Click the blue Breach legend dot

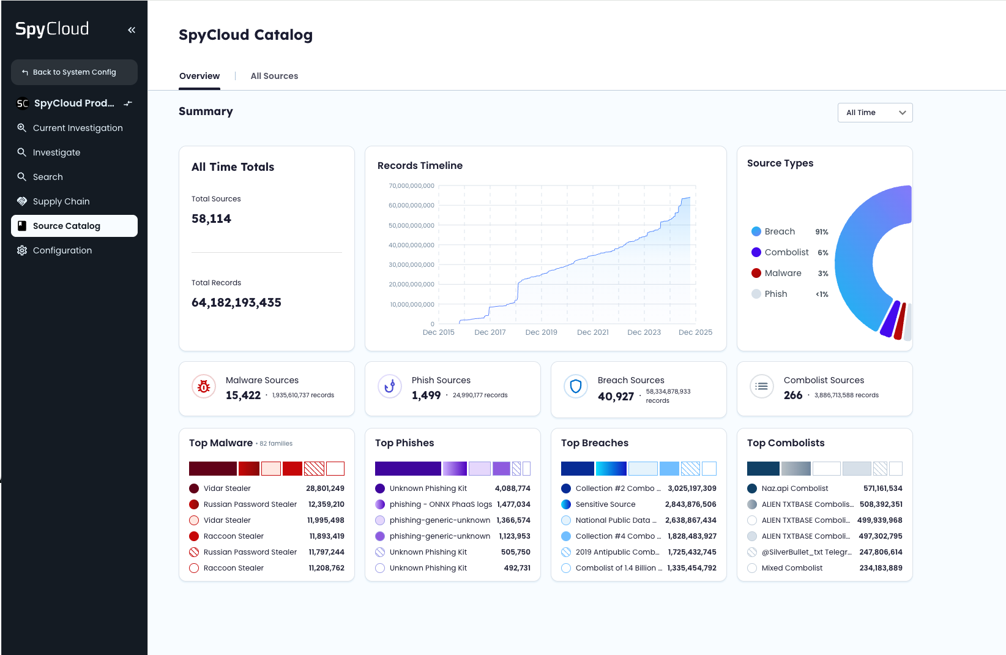tap(756, 231)
